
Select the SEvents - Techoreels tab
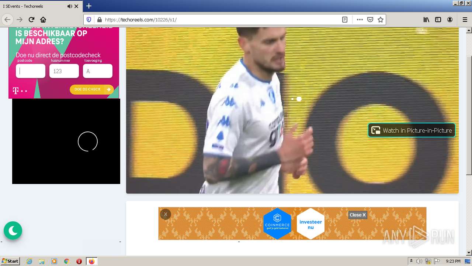[x=41, y=6]
